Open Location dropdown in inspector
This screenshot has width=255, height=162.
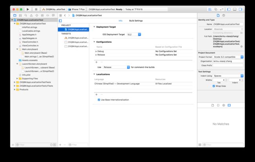[x=228, y=29]
